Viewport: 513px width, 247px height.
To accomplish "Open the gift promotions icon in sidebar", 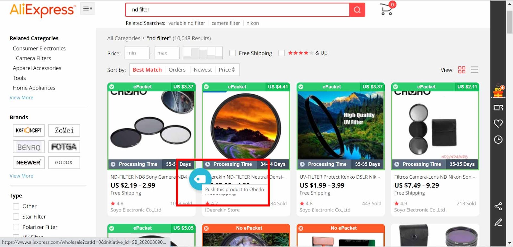I will (498, 91).
